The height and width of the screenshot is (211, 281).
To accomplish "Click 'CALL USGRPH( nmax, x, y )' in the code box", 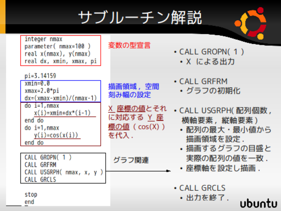I will pos(64,172).
